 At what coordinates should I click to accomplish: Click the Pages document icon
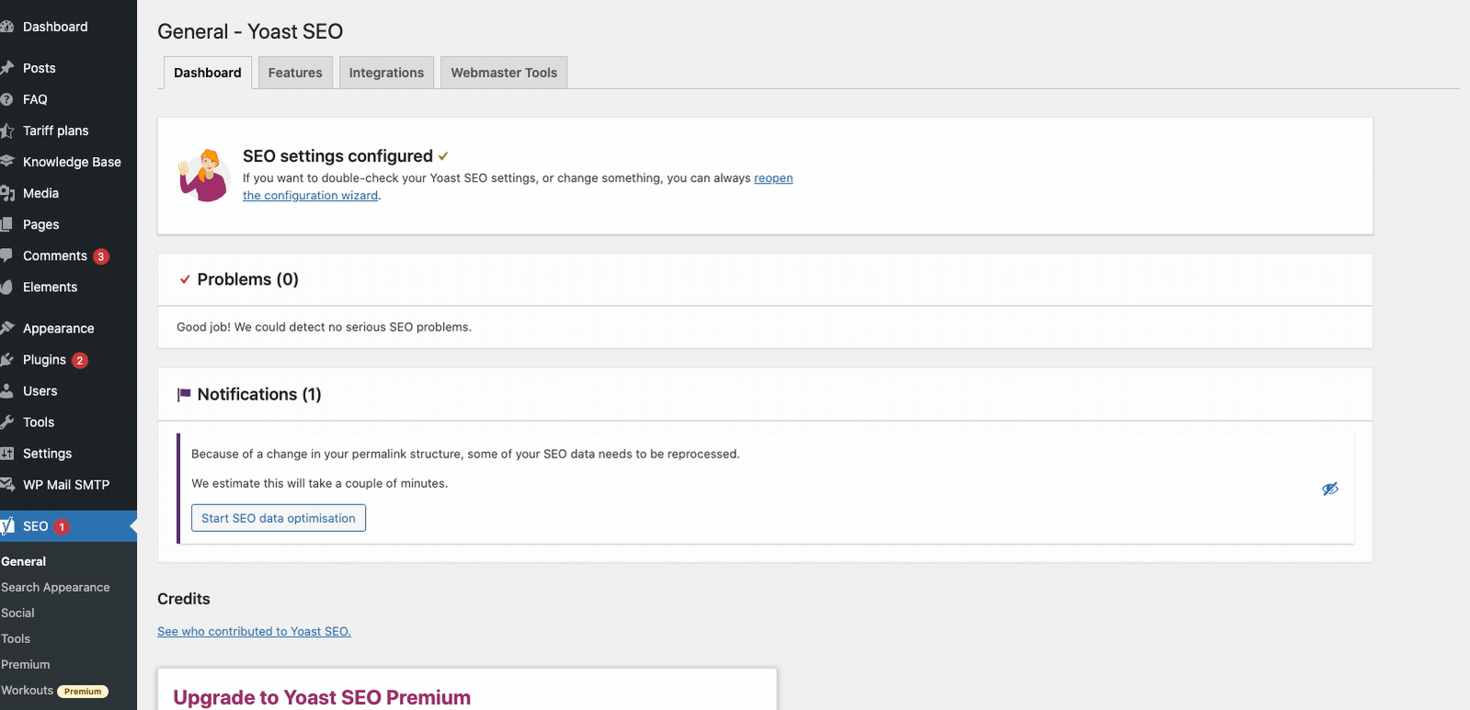[6, 224]
